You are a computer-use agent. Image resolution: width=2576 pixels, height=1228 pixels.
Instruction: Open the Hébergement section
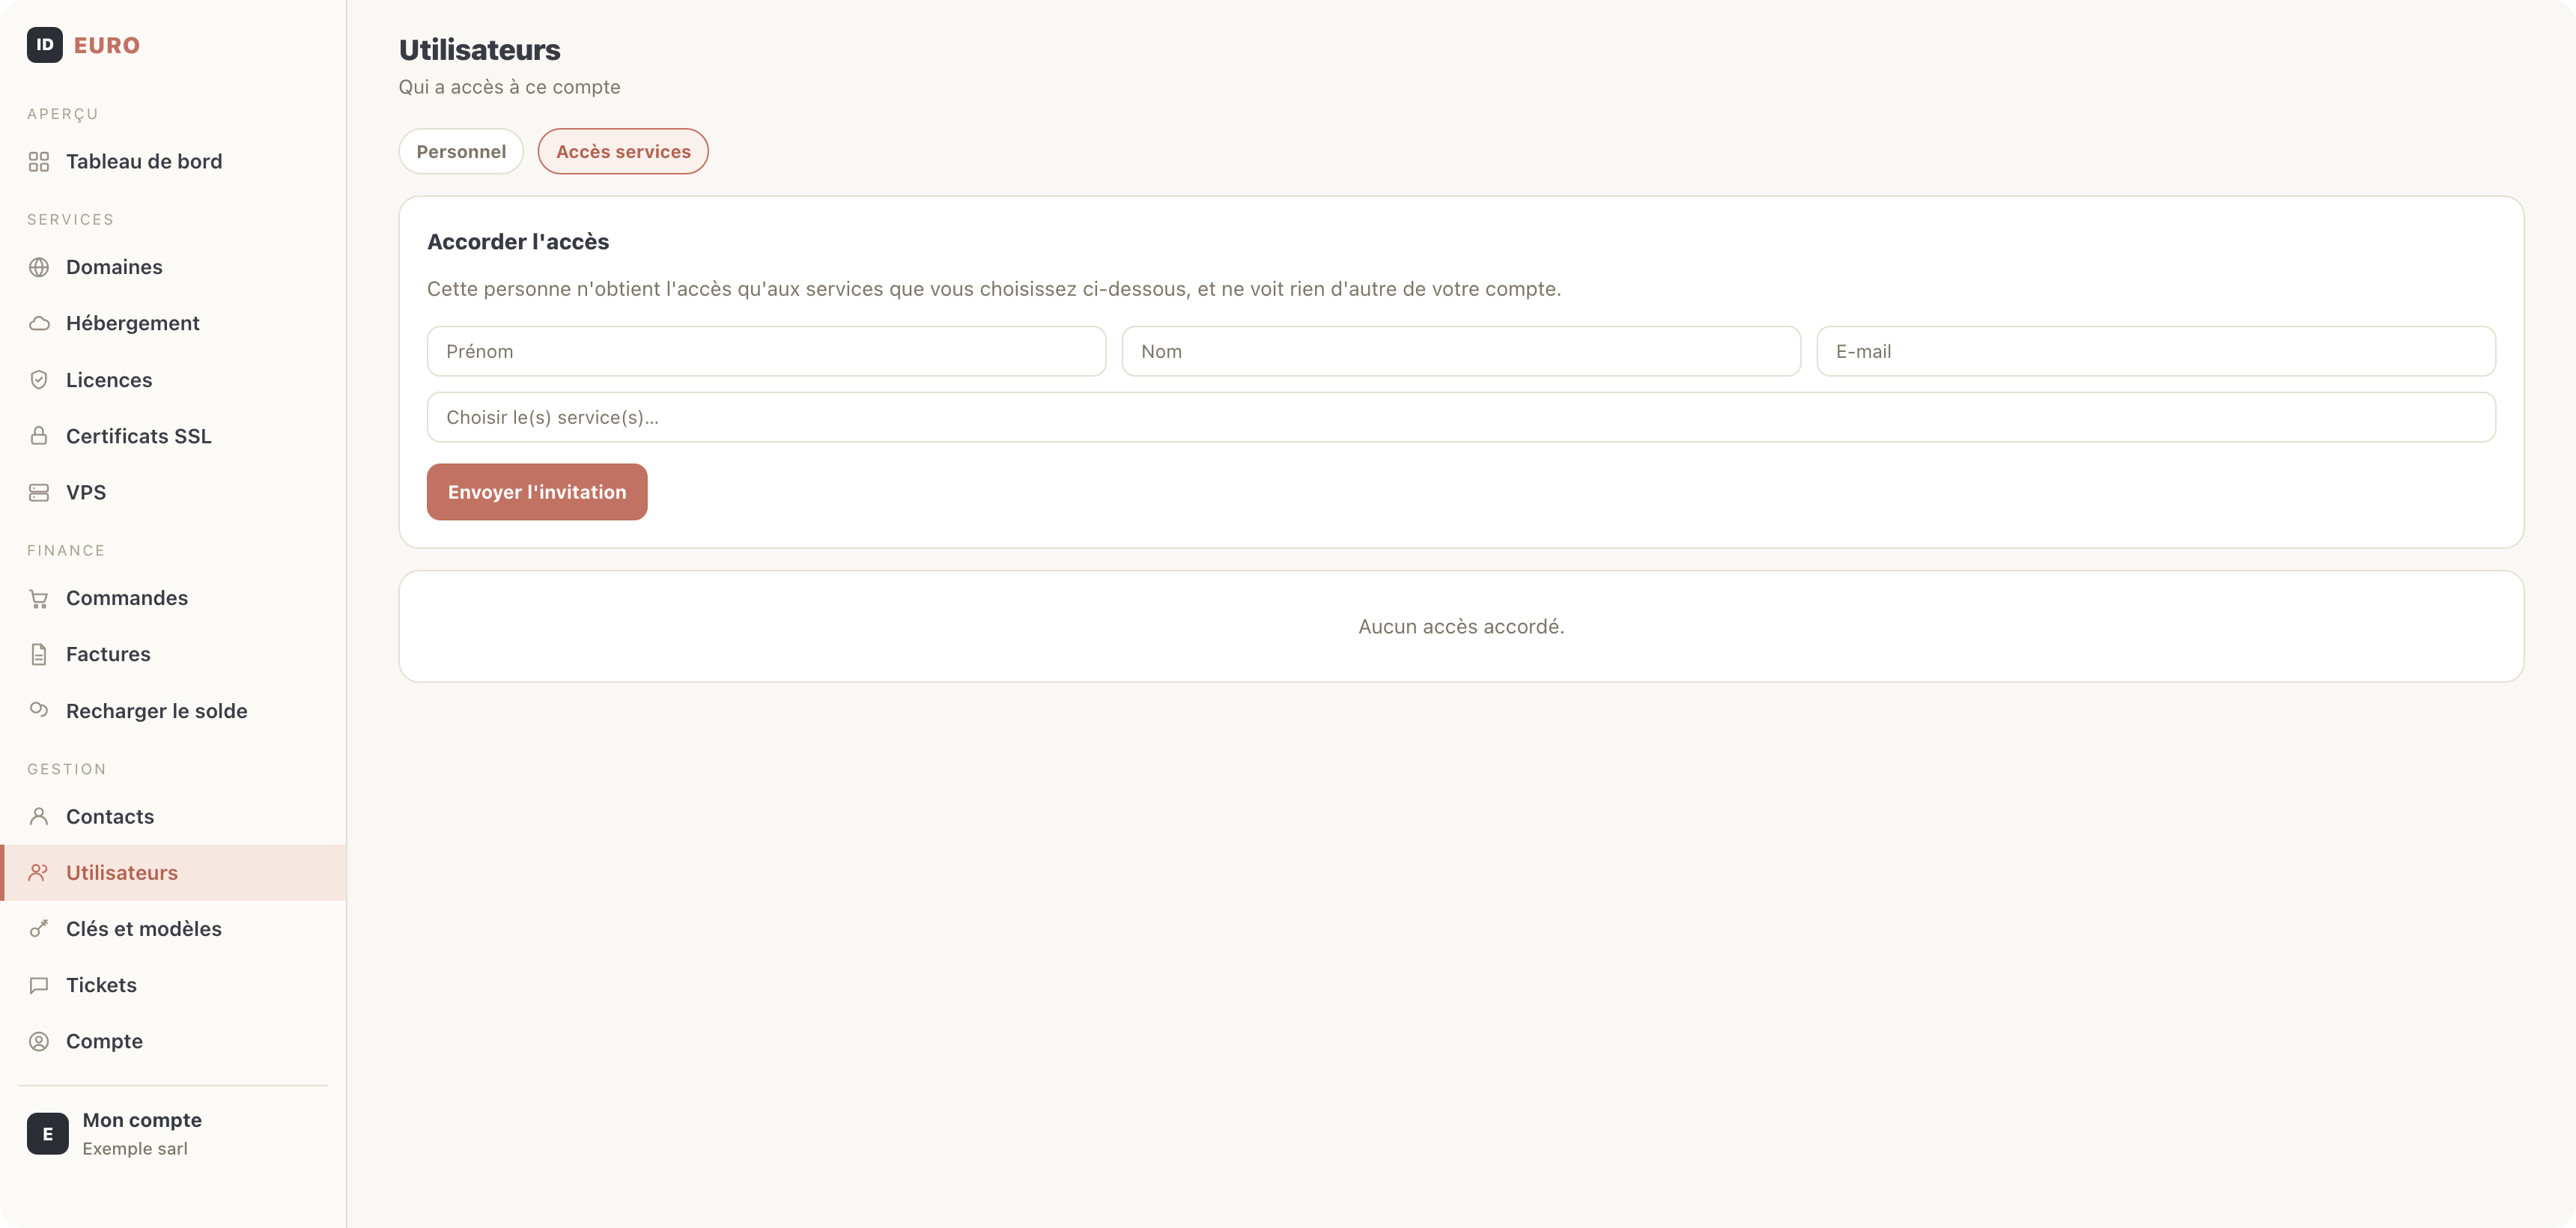[x=133, y=323]
